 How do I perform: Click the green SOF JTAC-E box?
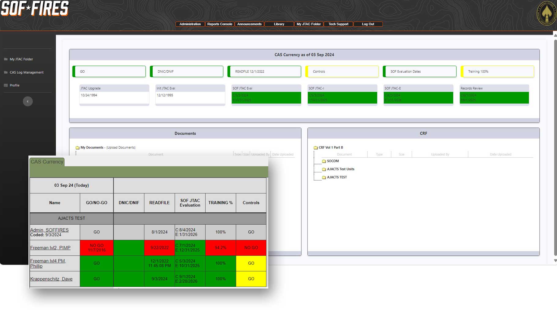click(x=418, y=98)
